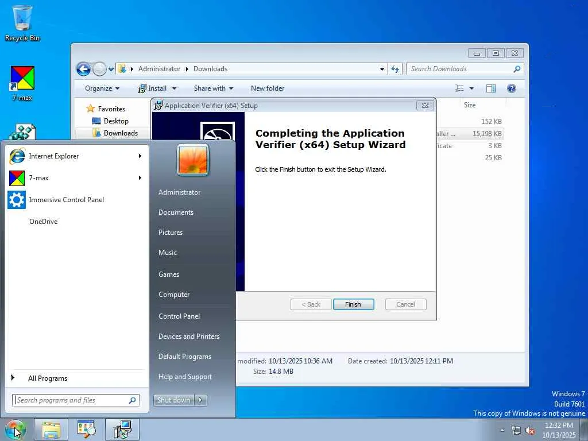
Task: Open Administrator folder from Start menu
Action: pyautogui.click(x=179, y=192)
